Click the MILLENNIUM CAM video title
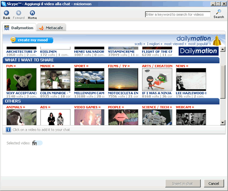The height and width of the screenshot is (191, 228). [89, 93]
